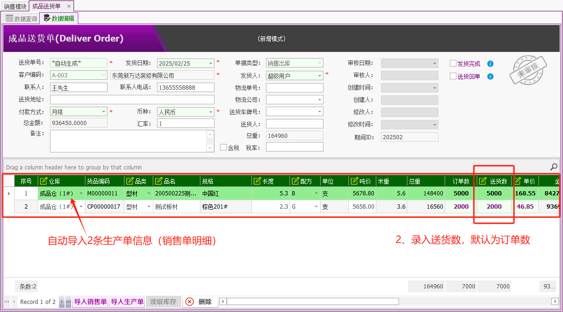Switch to 销售模块 tab
The height and width of the screenshot is (312, 563).
16,6
